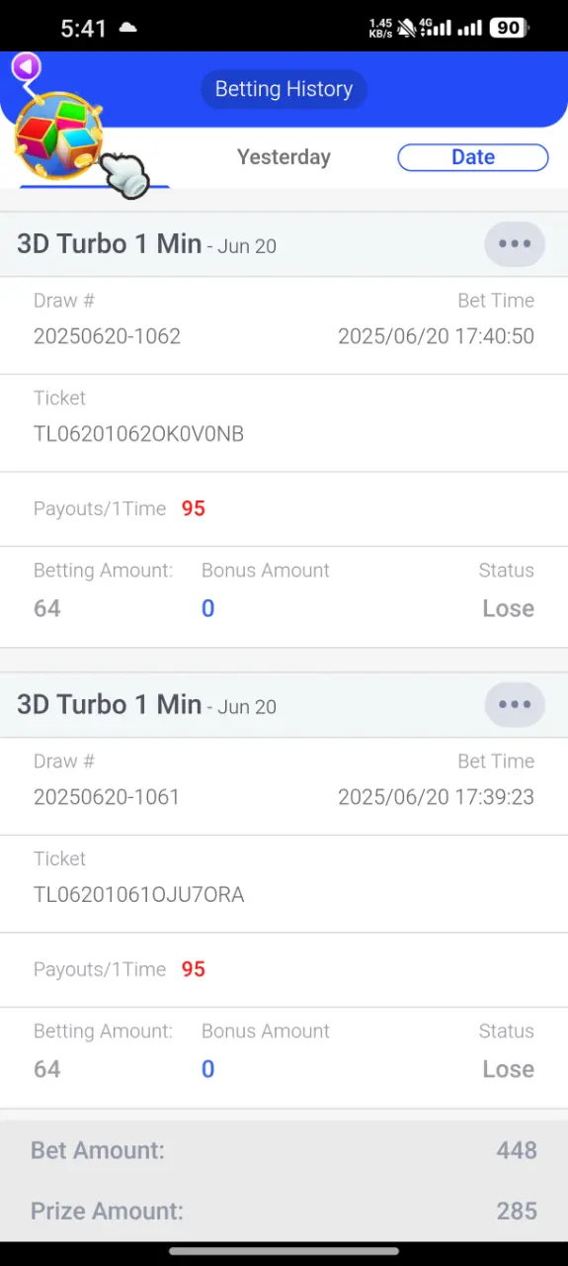Tap the purple back arrow icon

[x=27, y=67]
